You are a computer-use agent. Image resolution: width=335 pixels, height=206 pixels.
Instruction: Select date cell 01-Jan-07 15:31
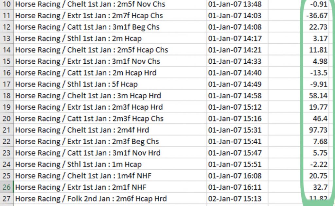237,130
